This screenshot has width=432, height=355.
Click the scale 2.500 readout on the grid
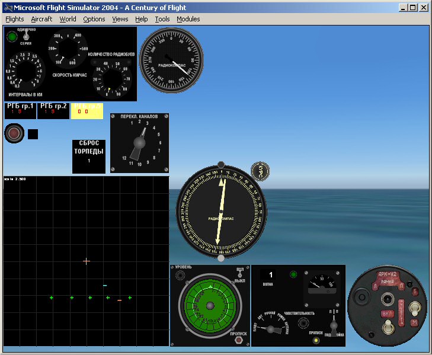tap(15, 179)
